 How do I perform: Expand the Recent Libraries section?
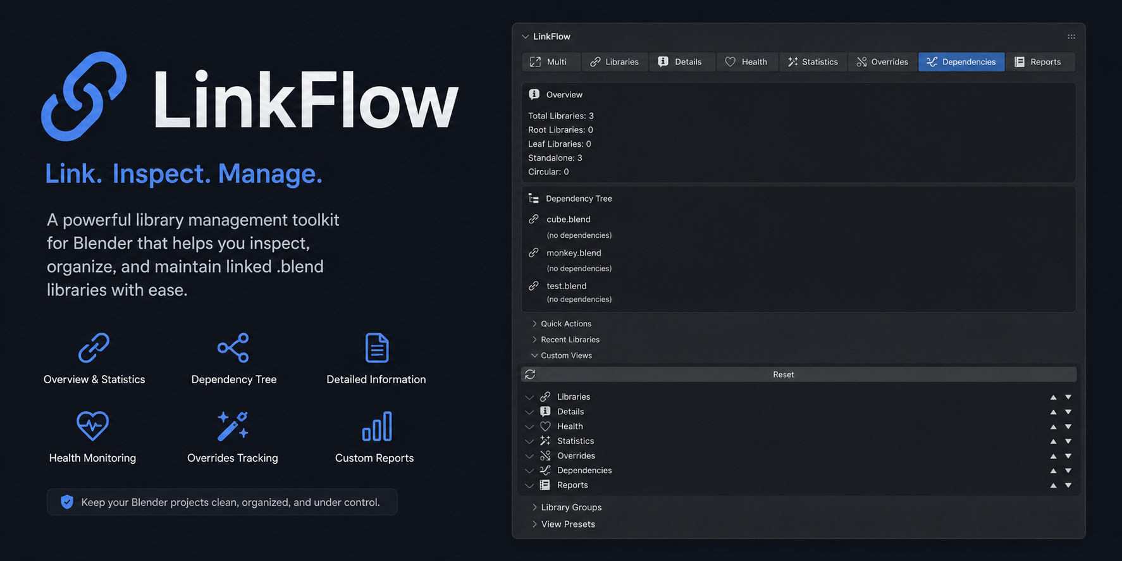pos(565,340)
